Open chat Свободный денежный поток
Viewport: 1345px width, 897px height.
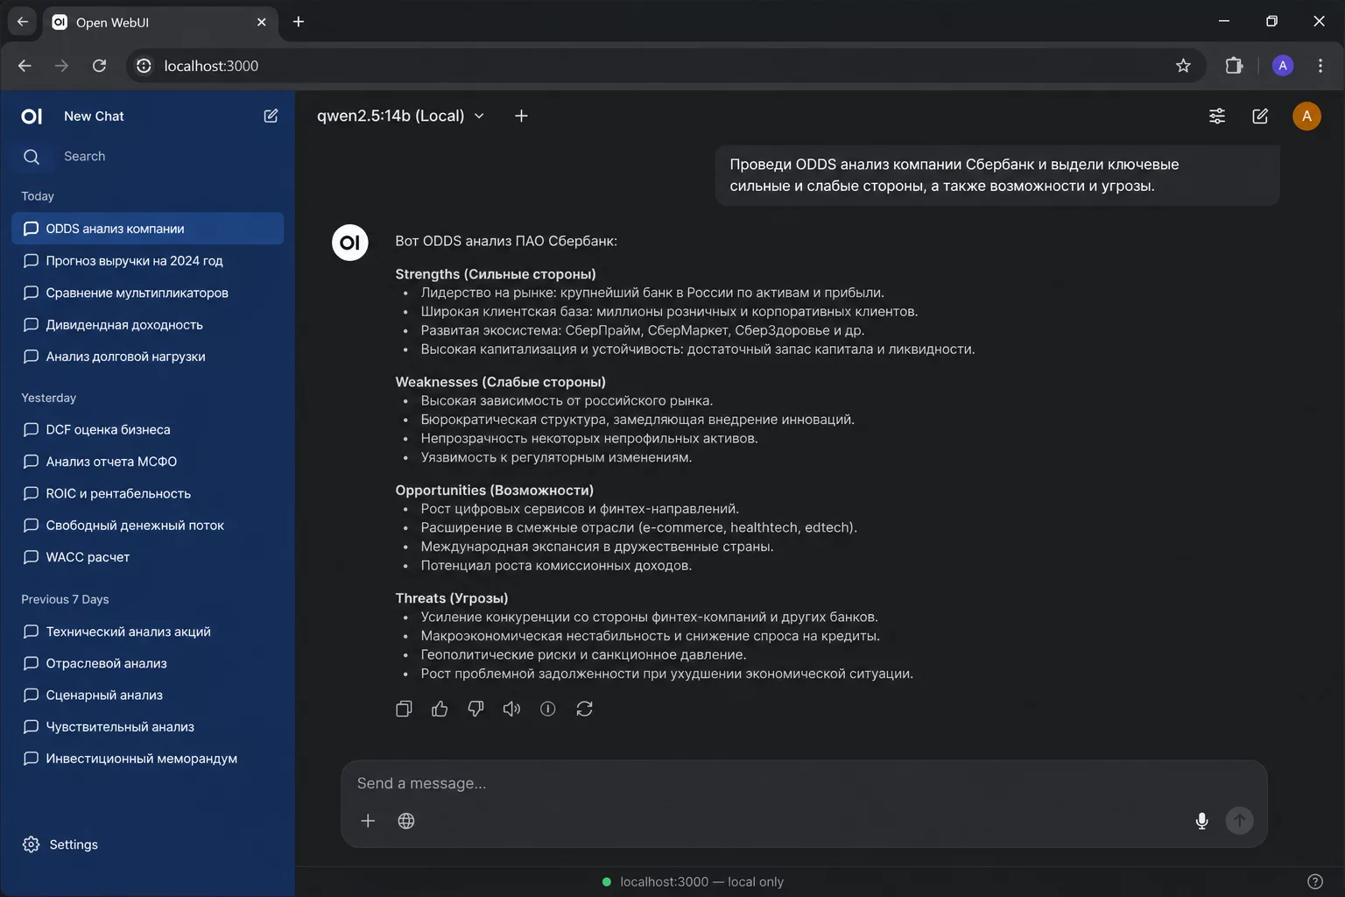coord(148,526)
